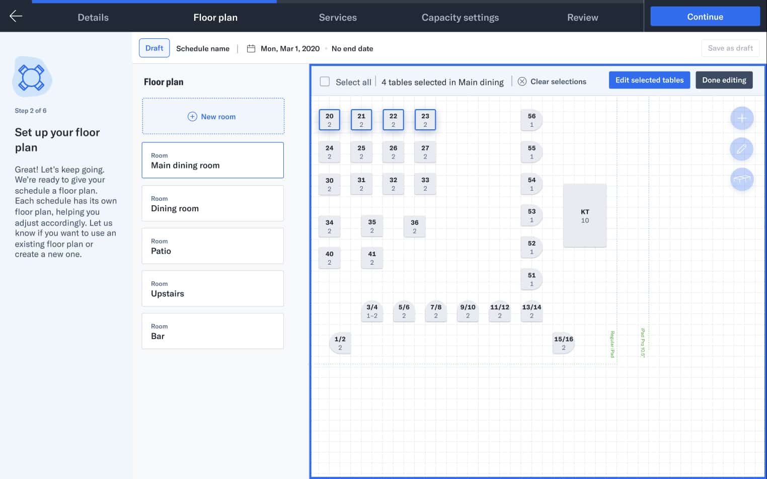767x479 pixels.
Task: Click the Done editing button
Action: [724, 80]
